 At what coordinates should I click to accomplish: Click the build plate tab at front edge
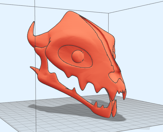[x=146, y=128]
